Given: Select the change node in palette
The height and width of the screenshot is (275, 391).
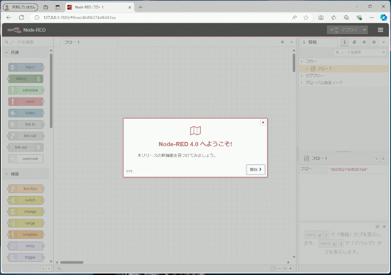Looking at the screenshot, I should tap(26, 212).
